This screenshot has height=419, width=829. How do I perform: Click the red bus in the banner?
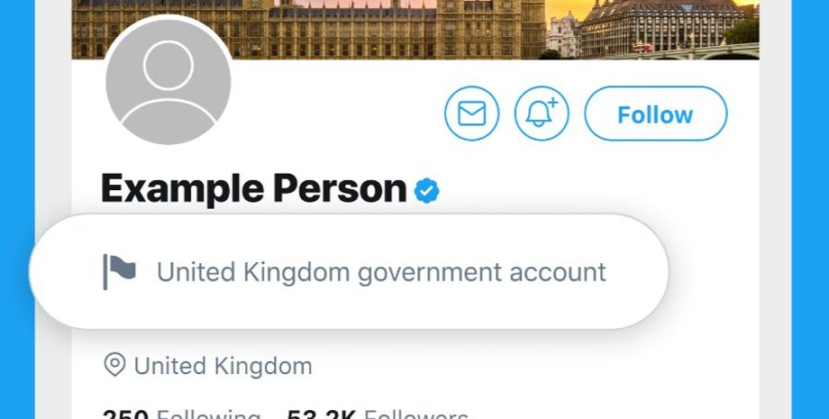point(644,47)
